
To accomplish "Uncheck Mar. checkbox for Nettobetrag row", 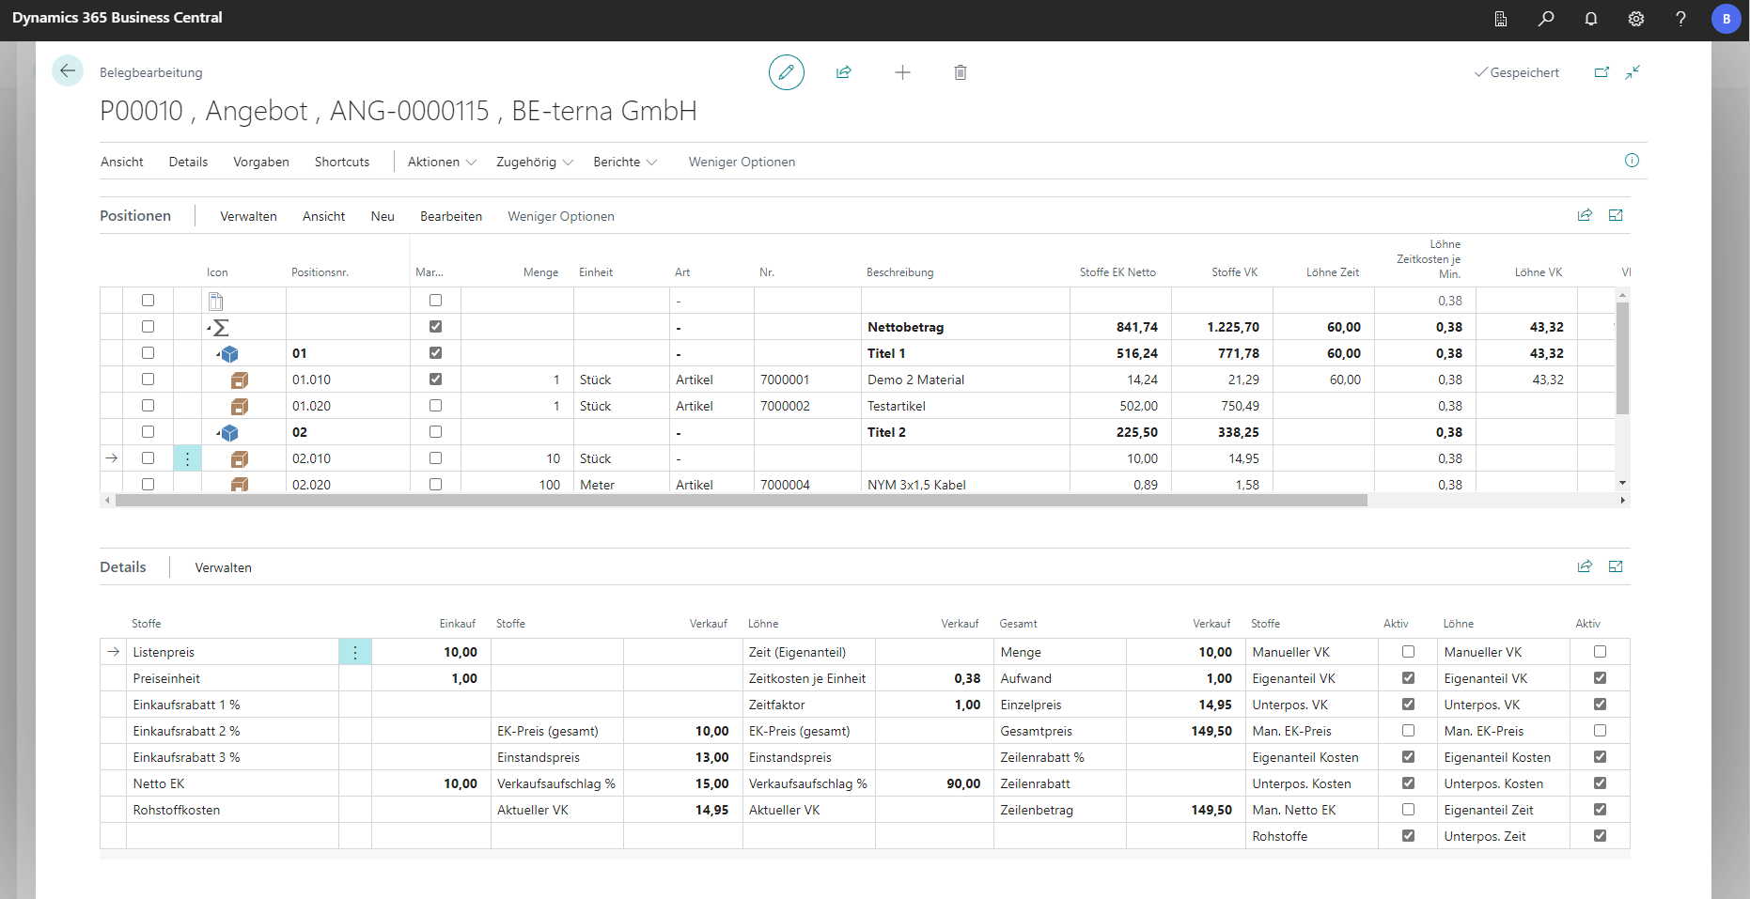I will [435, 327].
